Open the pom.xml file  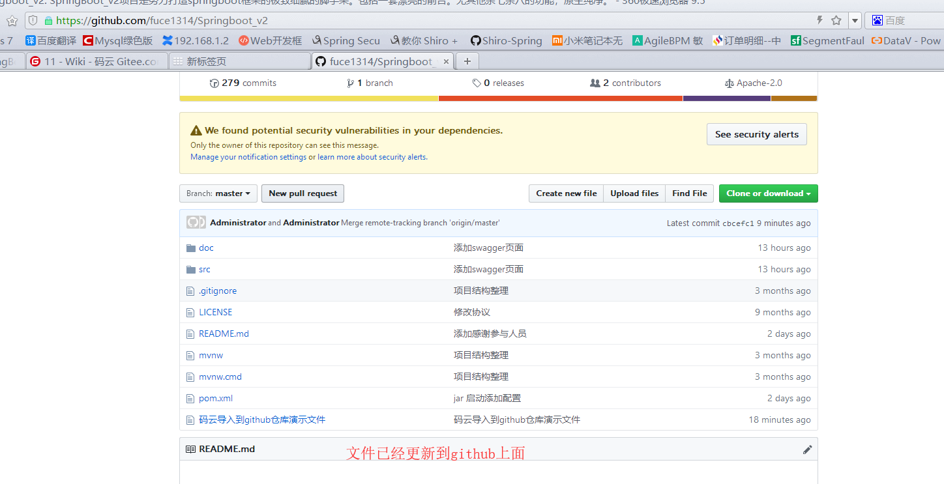coord(216,398)
